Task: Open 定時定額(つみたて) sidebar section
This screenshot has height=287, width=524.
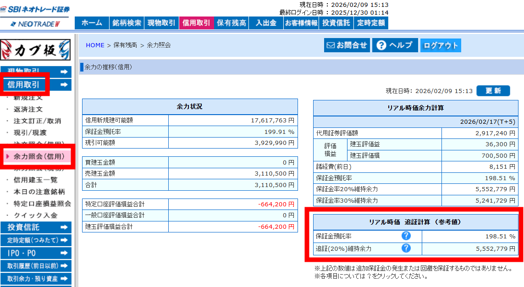Action: tap(36, 240)
